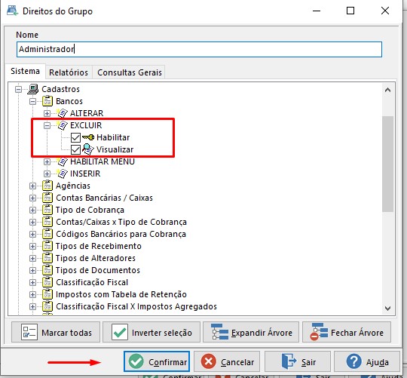Click the Expandir Árvore button
The height and width of the screenshot is (378, 407).
tap(251, 332)
